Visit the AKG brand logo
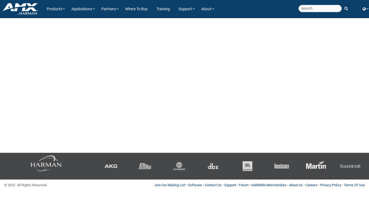 coord(111,166)
